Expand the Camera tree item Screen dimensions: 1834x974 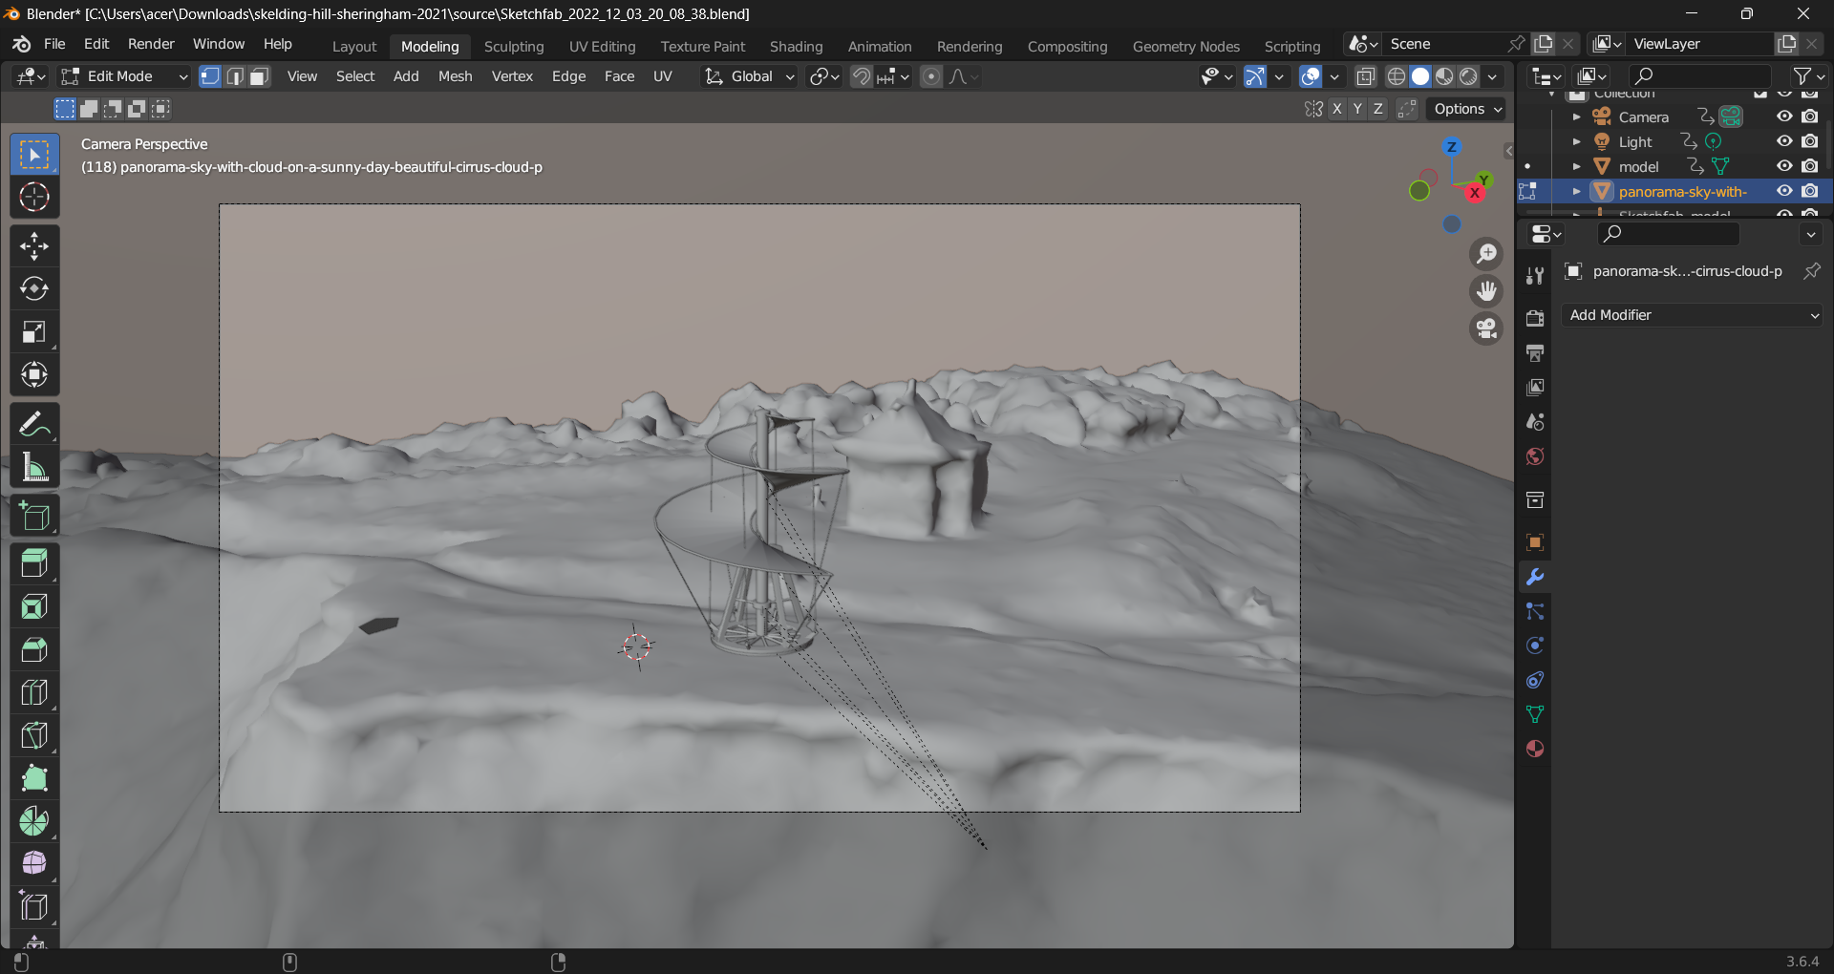[x=1577, y=116]
